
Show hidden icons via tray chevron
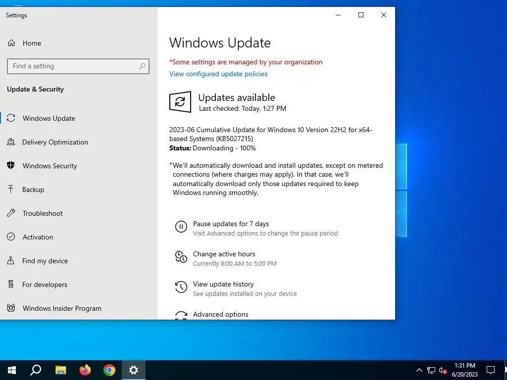click(x=419, y=370)
